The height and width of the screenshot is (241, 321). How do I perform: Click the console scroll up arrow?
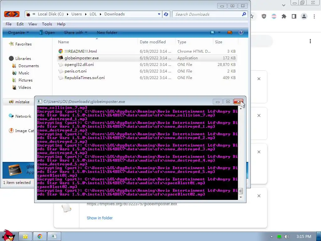[241, 108]
